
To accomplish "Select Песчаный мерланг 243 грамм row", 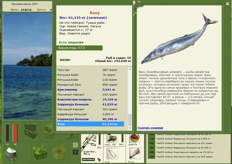I will pos(90,95).
